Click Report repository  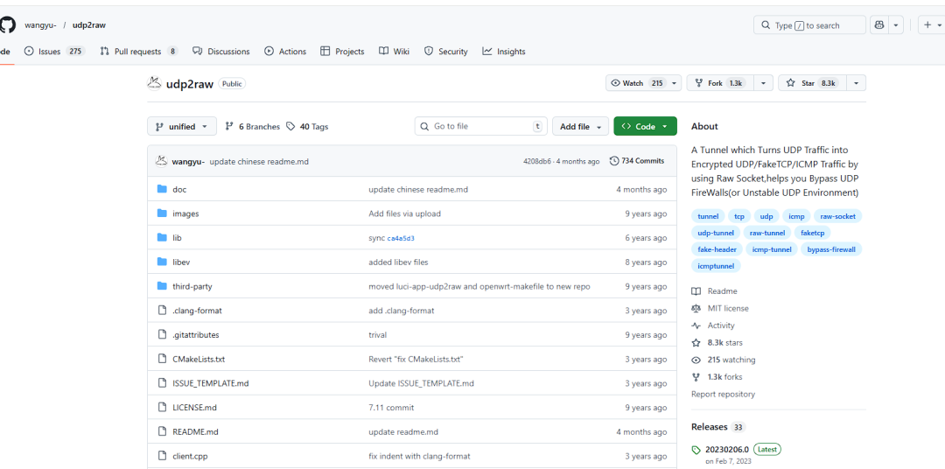point(723,395)
